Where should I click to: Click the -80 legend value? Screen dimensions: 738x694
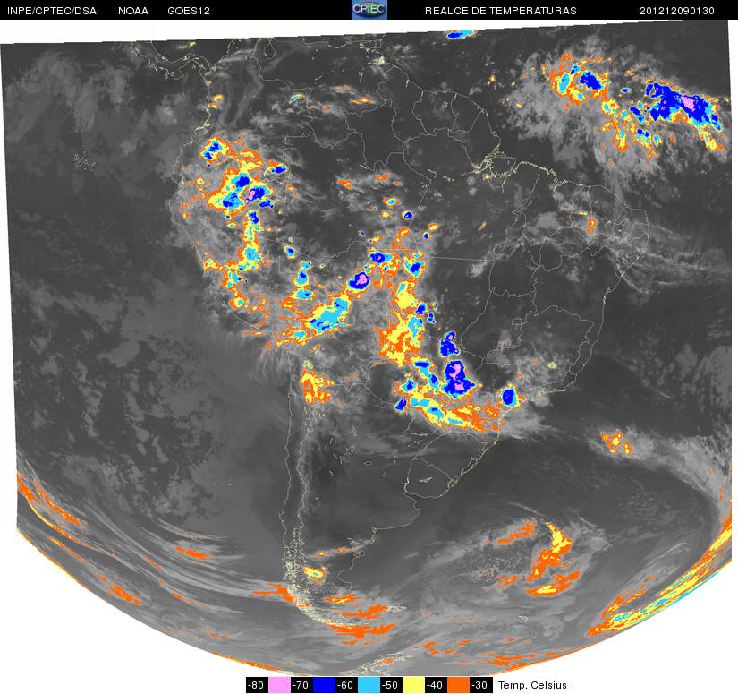(257, 685)
